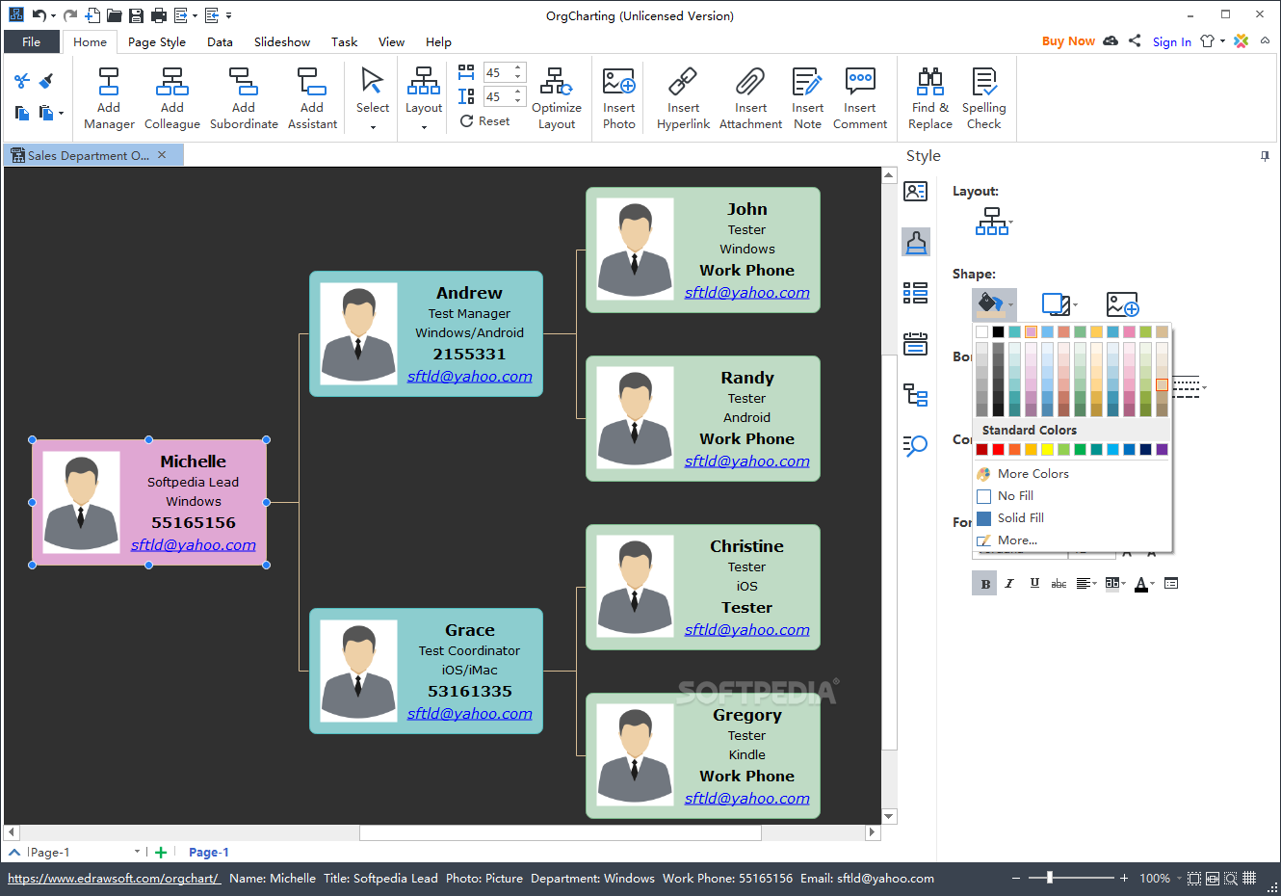The image size is (1281, 896).
Task: Open the shape shadow style dropdown
Action: pos(1075,305)
